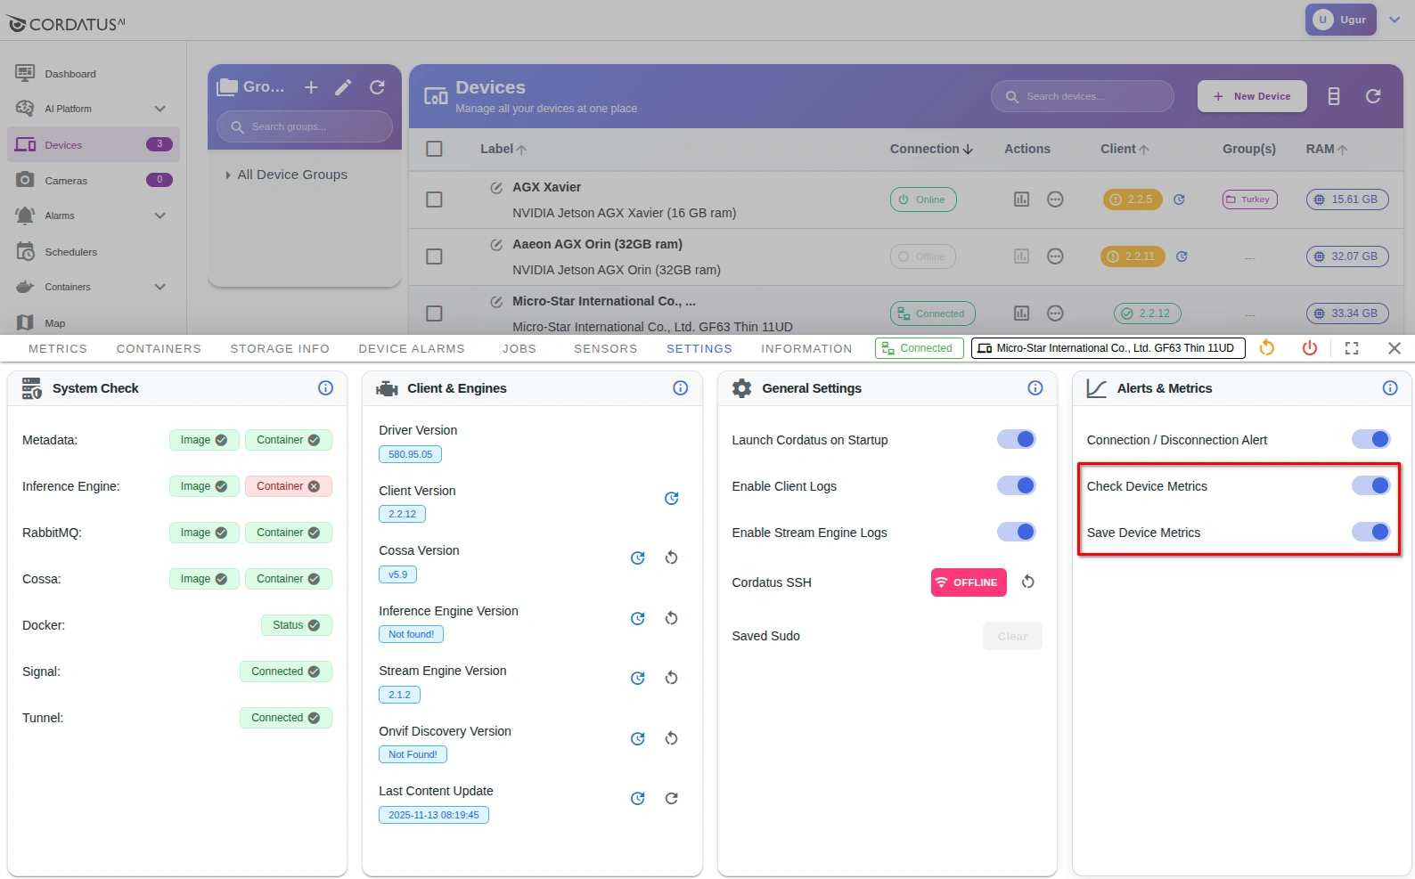Add a new device group with plus icon
This screenshot has height=879, width=1415.
pyautogui.click(x=311, y=87)
